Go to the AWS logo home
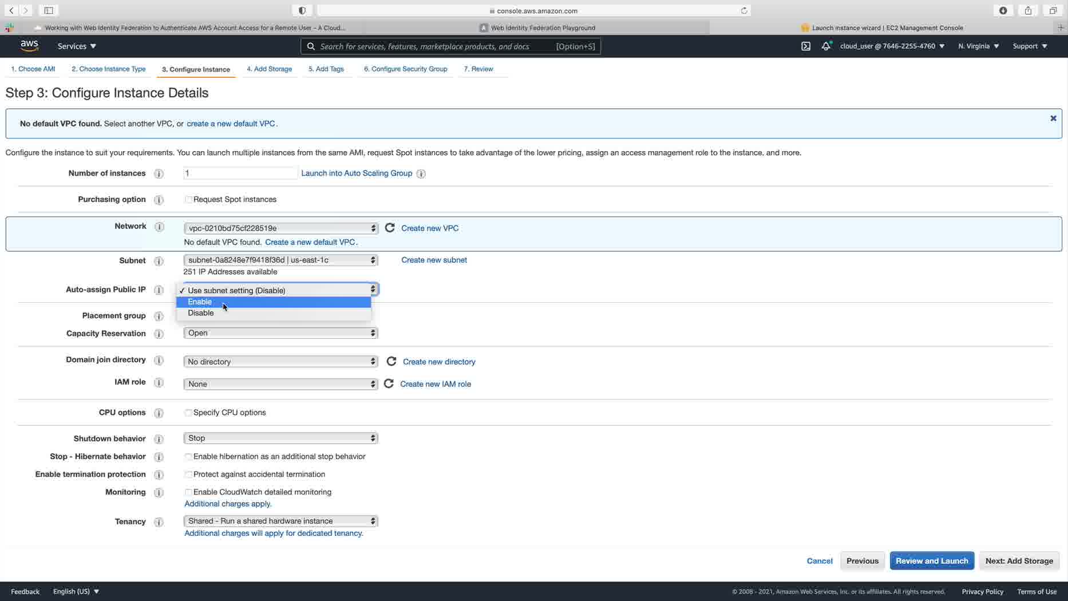The image size is (1068, 601). tap(29, 46)
